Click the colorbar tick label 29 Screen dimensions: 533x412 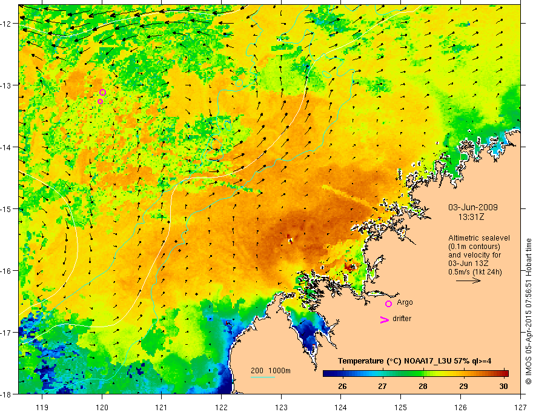click(x=463, y=387)
